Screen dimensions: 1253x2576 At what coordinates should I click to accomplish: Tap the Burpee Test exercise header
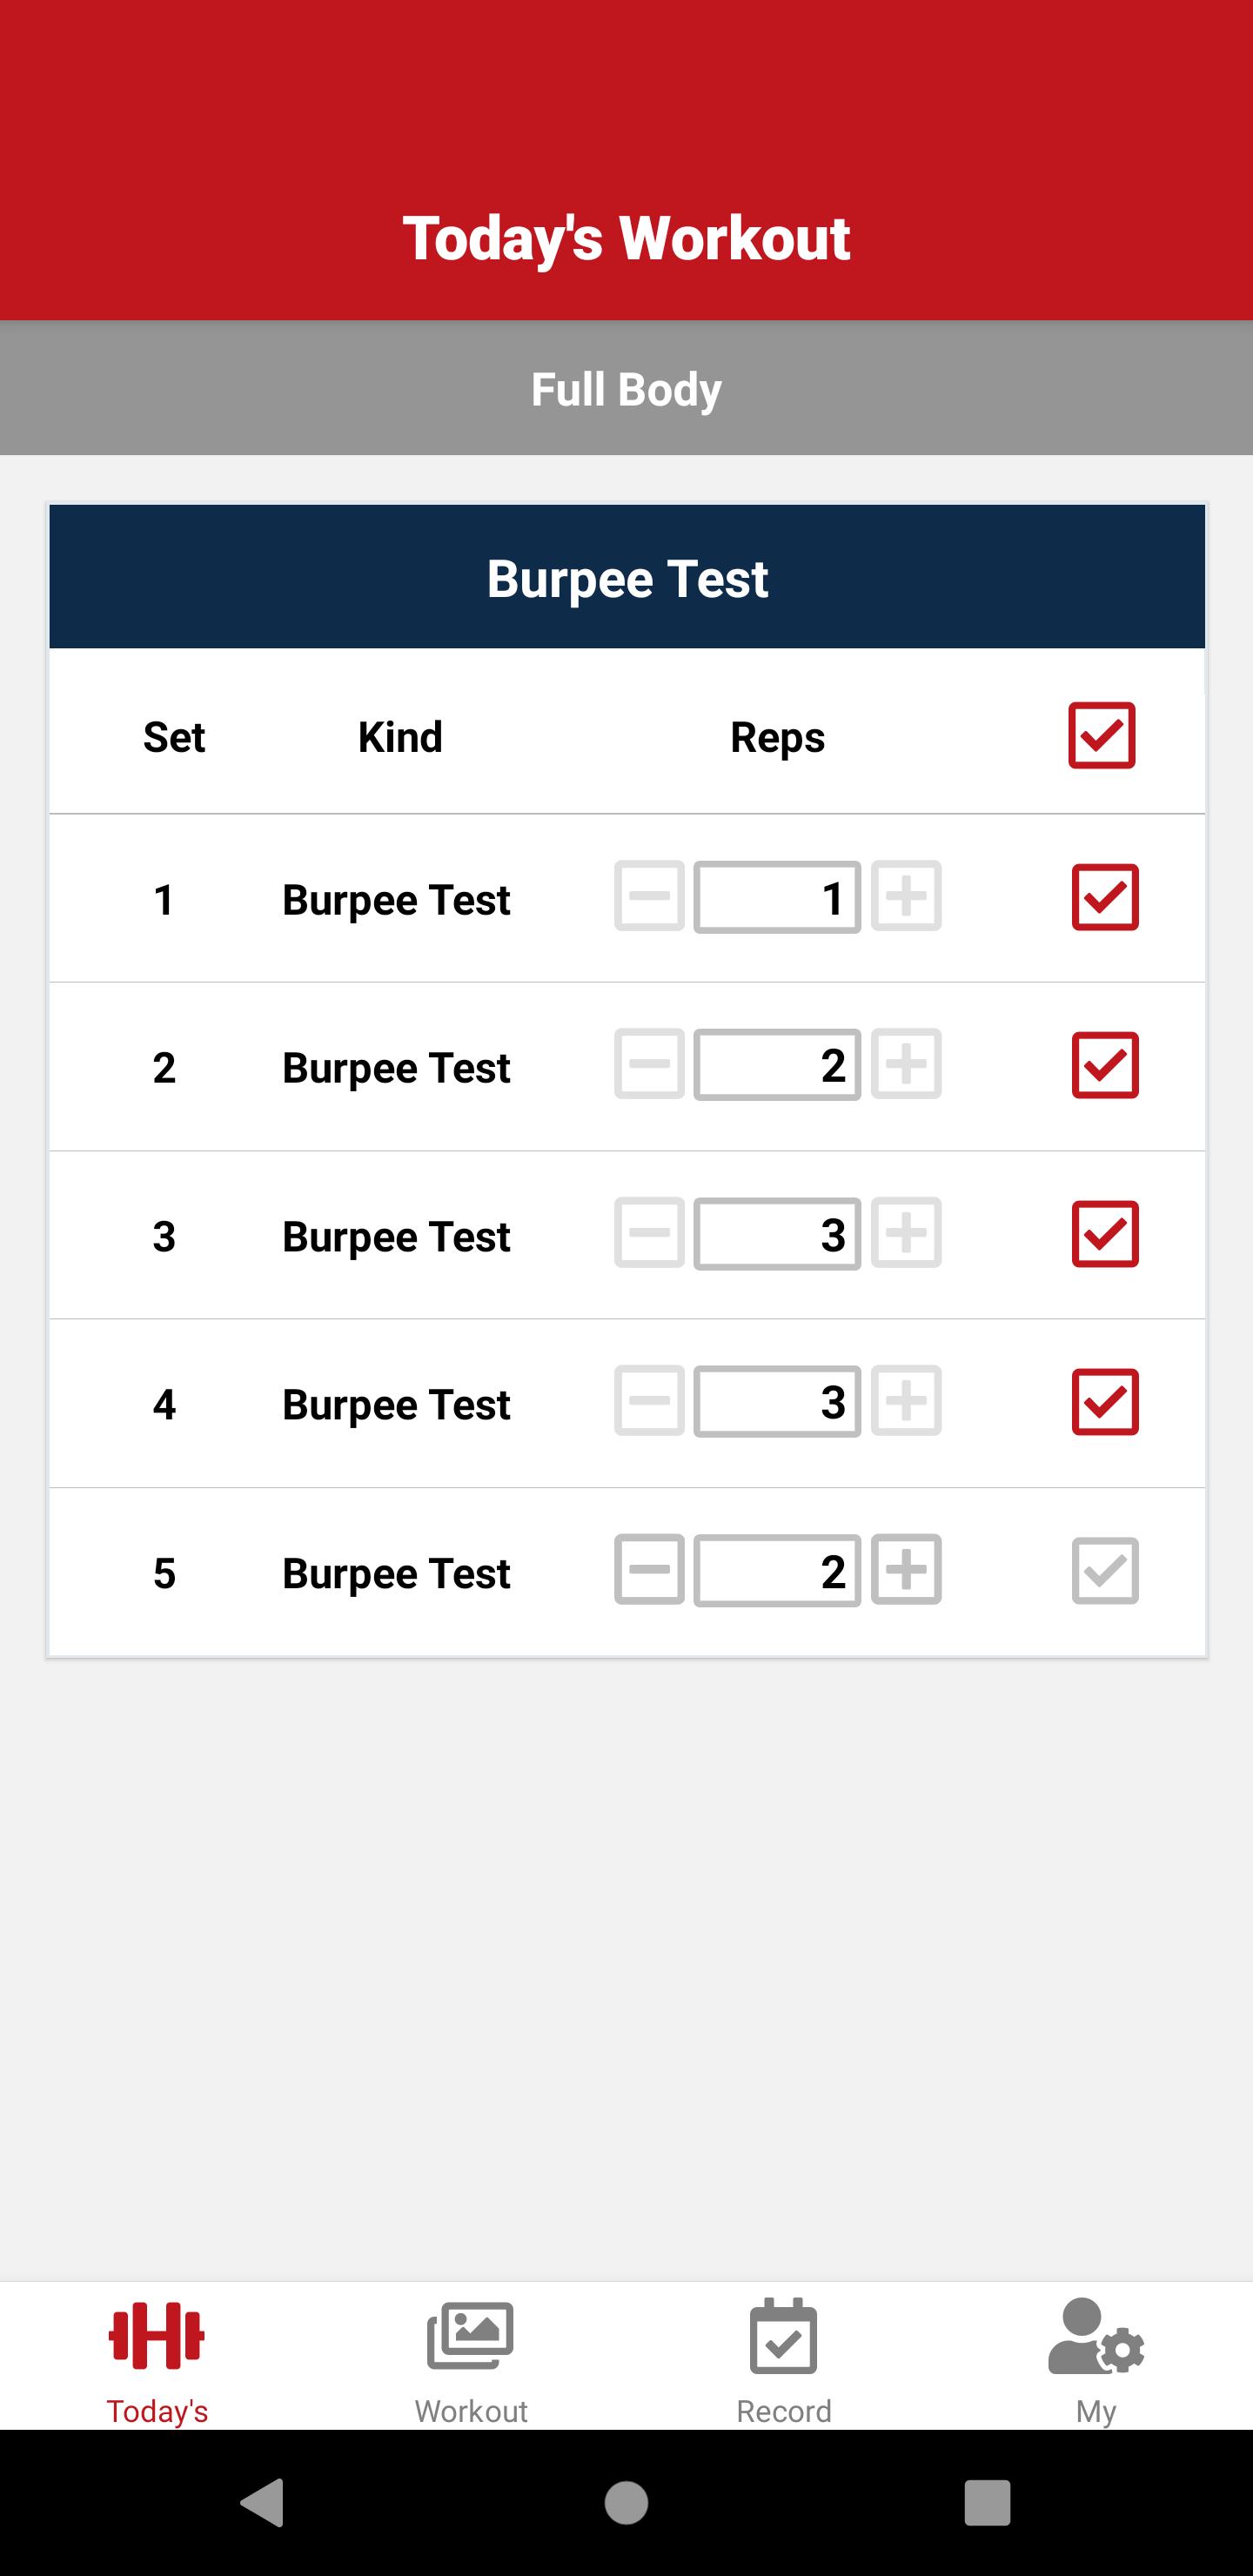627,577
